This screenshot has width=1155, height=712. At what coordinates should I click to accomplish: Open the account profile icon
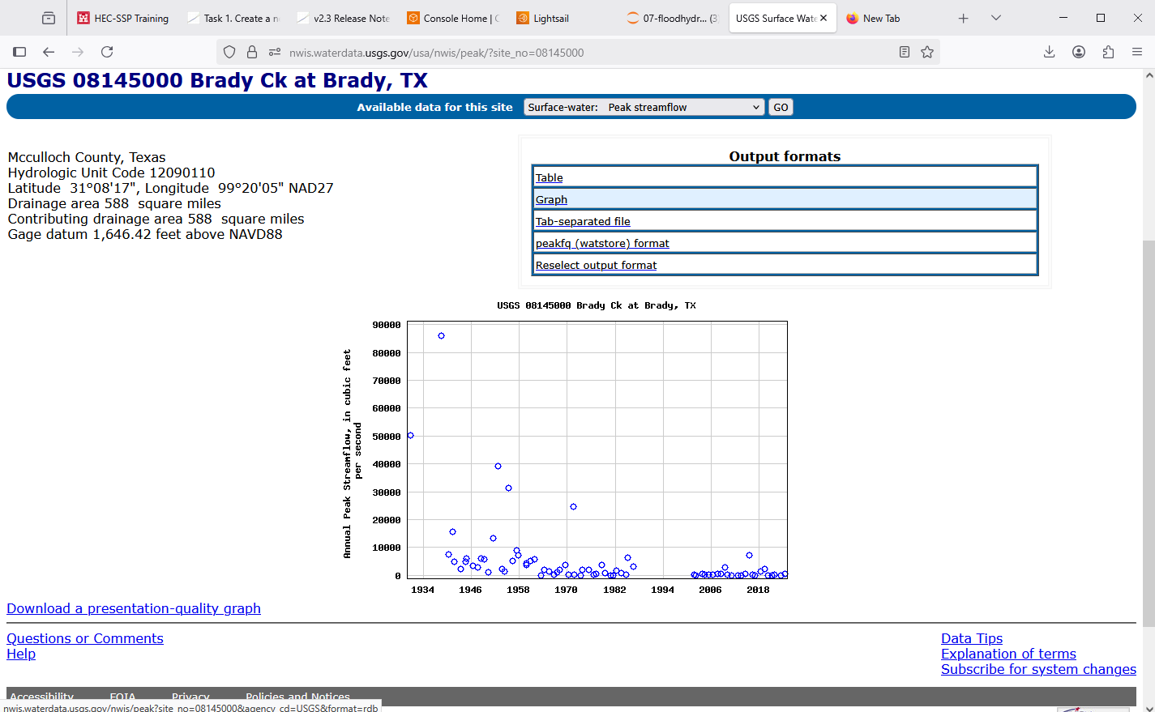tap(1079, 52)
